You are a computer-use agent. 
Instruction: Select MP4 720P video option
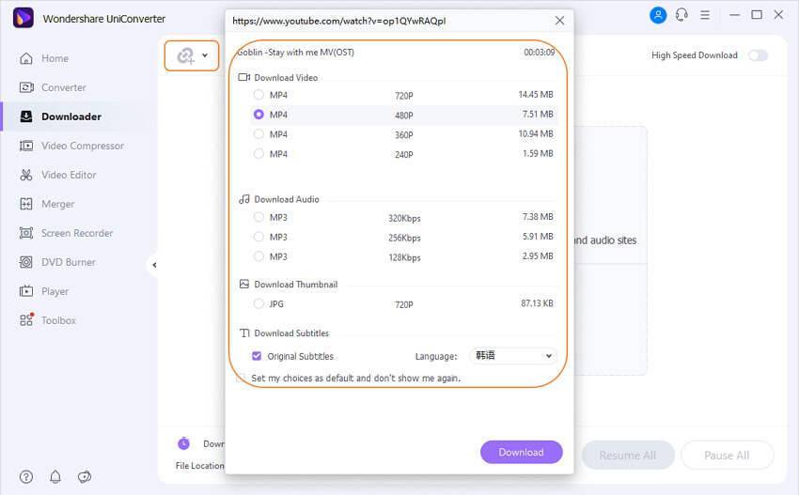[x=258, y=95]
